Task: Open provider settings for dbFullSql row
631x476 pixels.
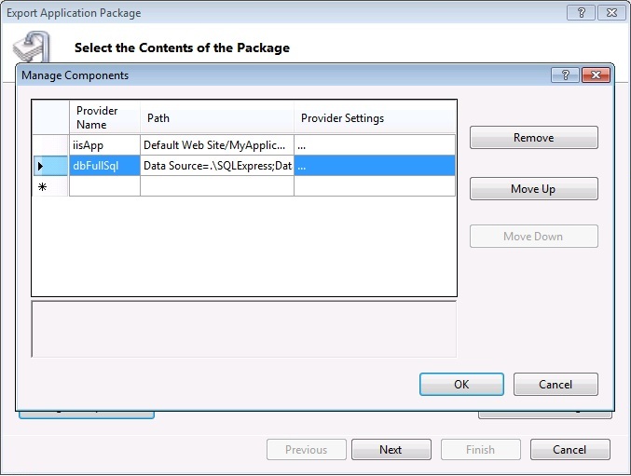Action: [x=375, y=166]
